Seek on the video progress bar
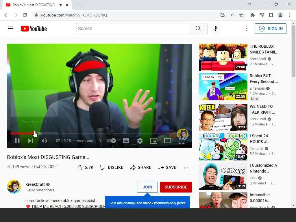Image resolution: width=296 pixels, height=222 pixels. click(x=99, y=134)
